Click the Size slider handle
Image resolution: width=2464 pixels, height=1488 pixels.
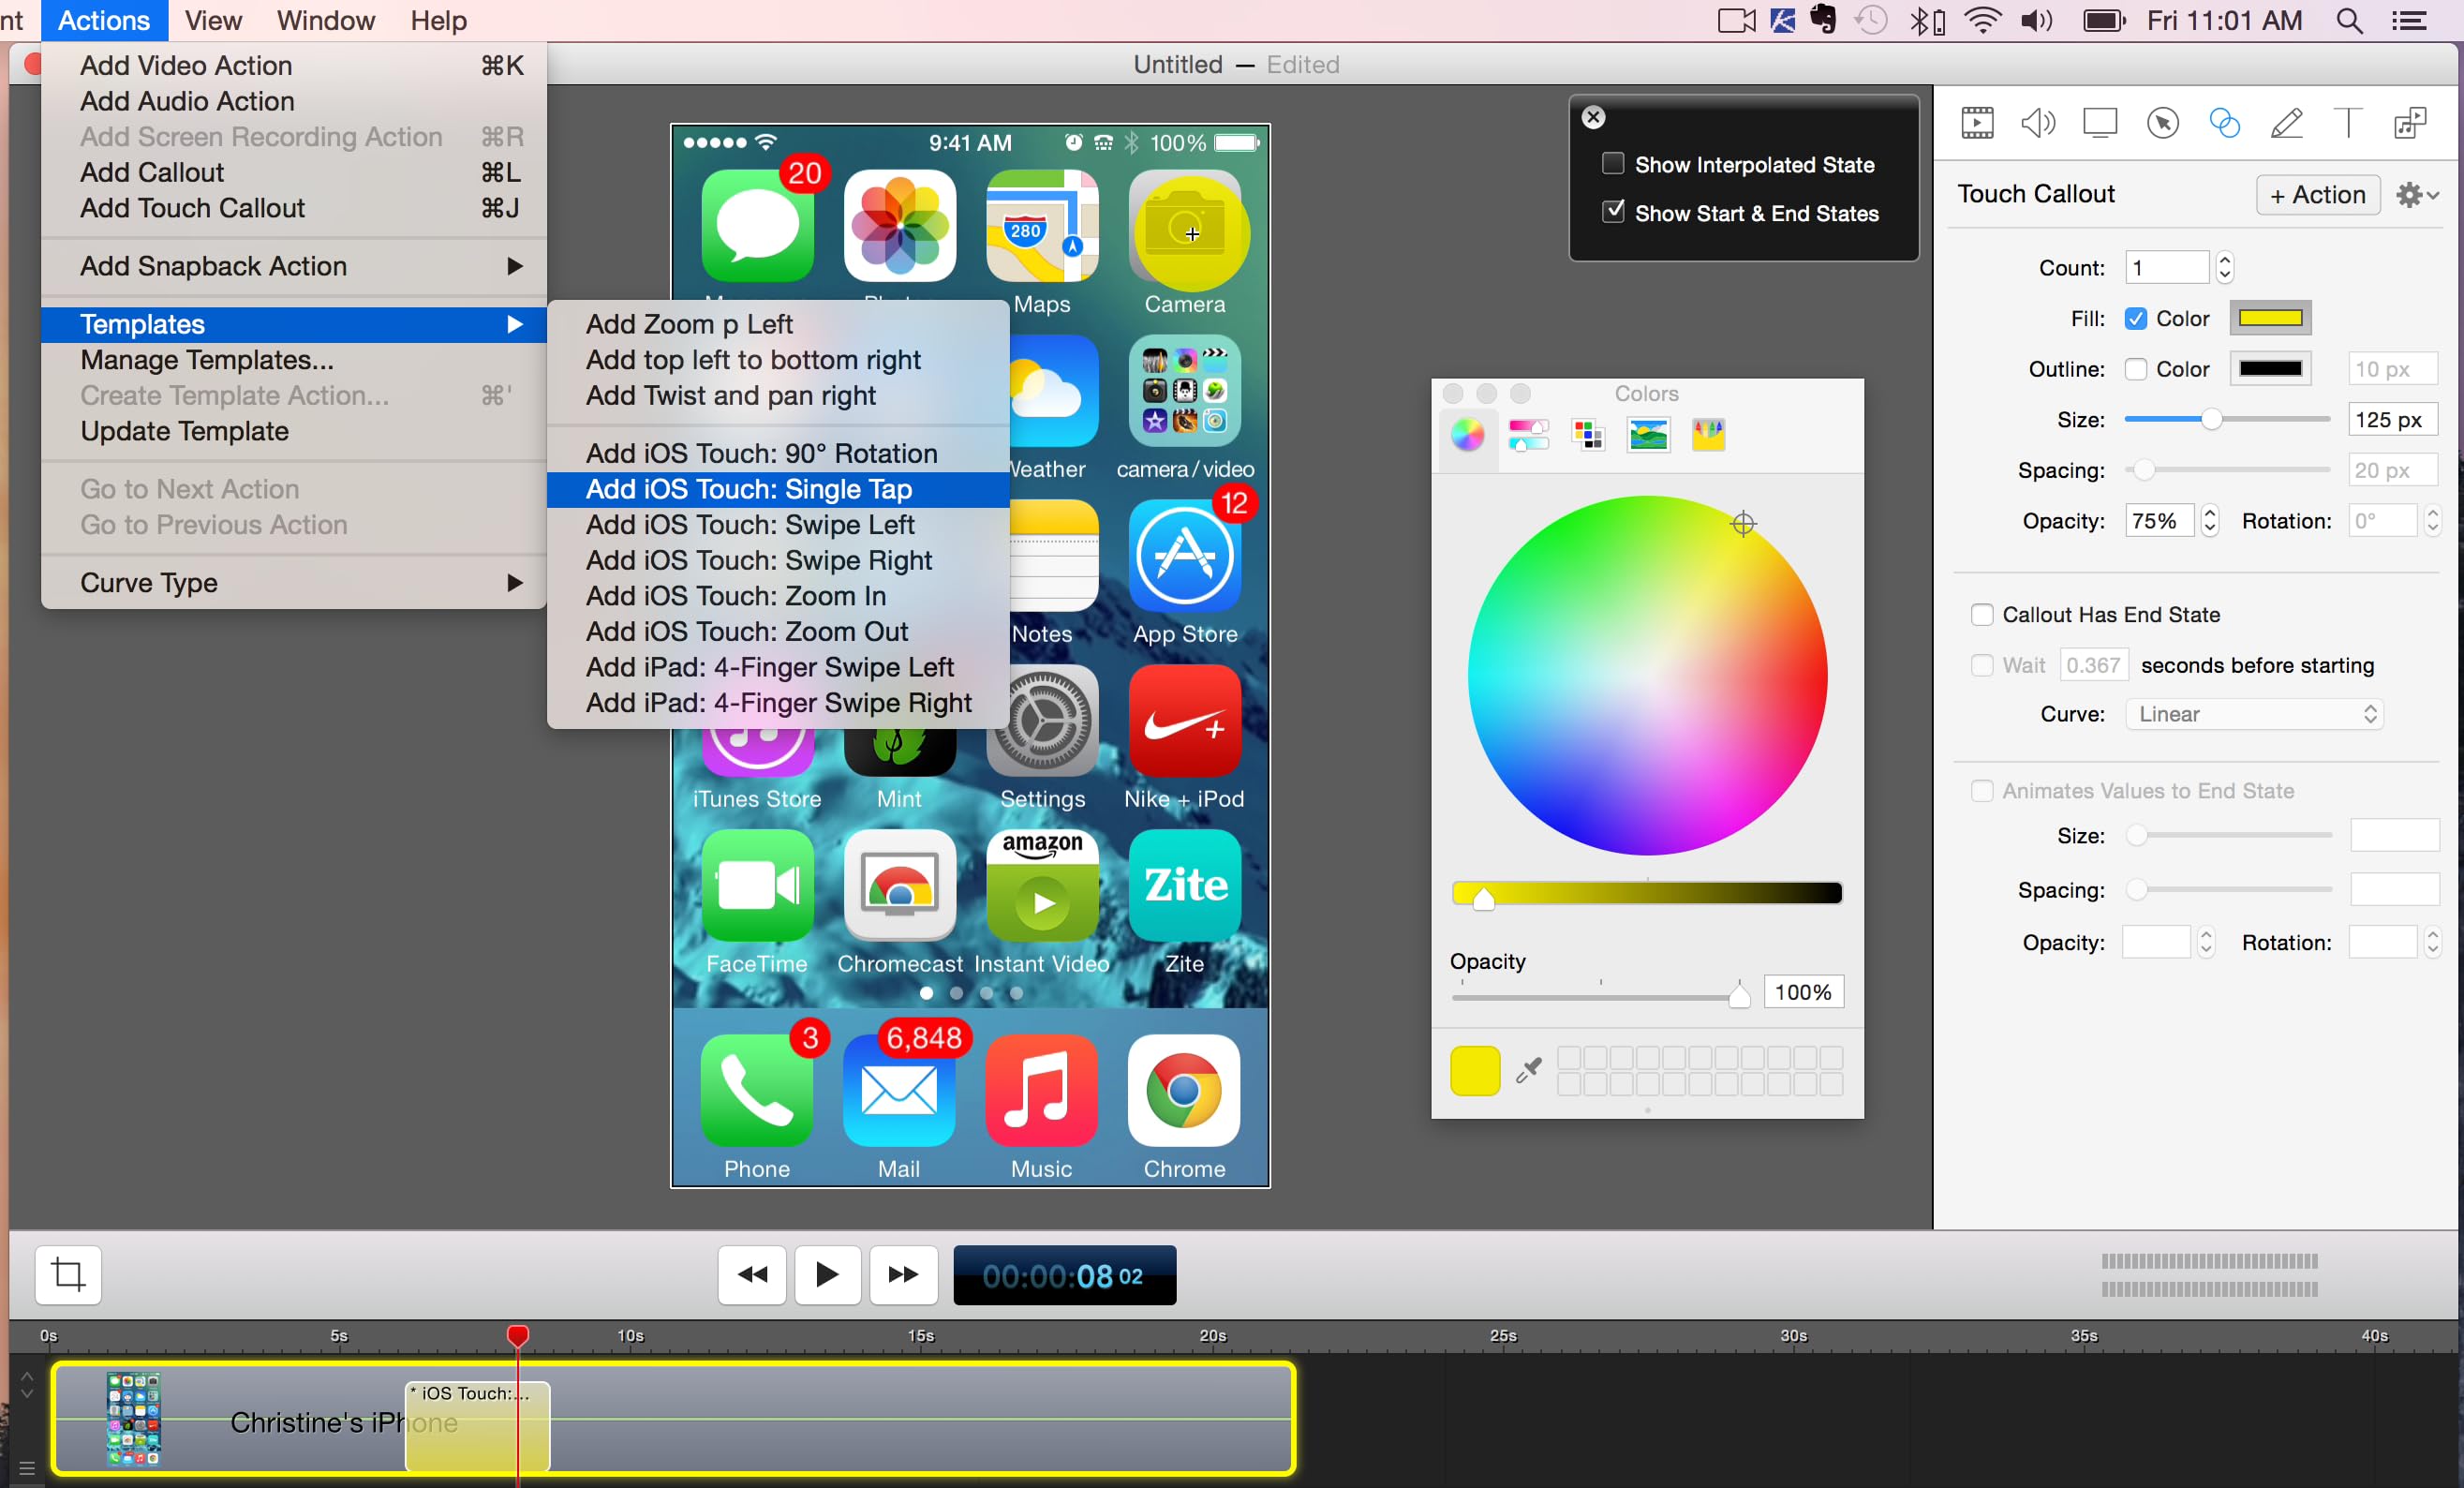pos(2211,420)
